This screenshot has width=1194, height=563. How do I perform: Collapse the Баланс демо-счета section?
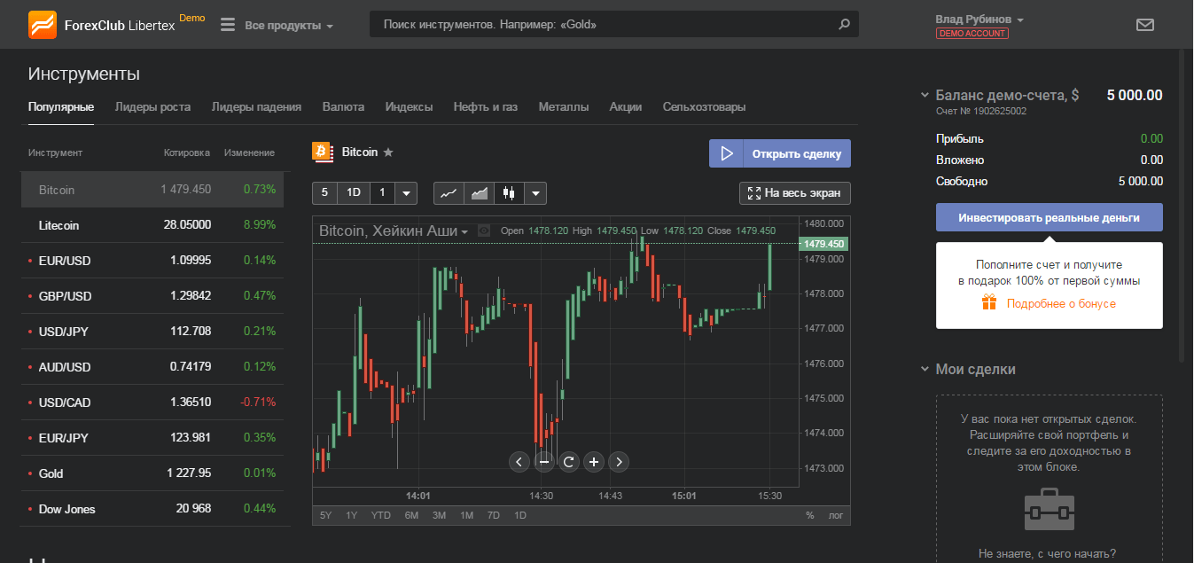[925, 95]
